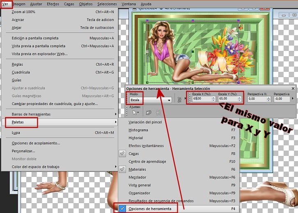Toggle Resultados de secuencia de comandos palette

[178, 201]
